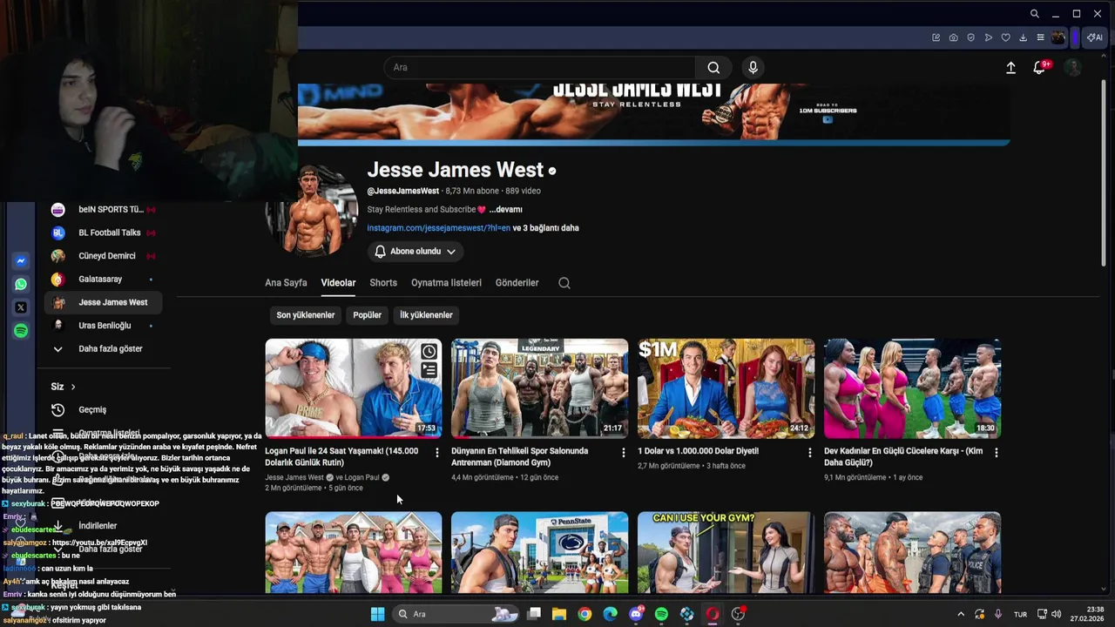1115x627 pixels.
Task: Click the Opera edit-page pencil icon
Action: point(936,37)
